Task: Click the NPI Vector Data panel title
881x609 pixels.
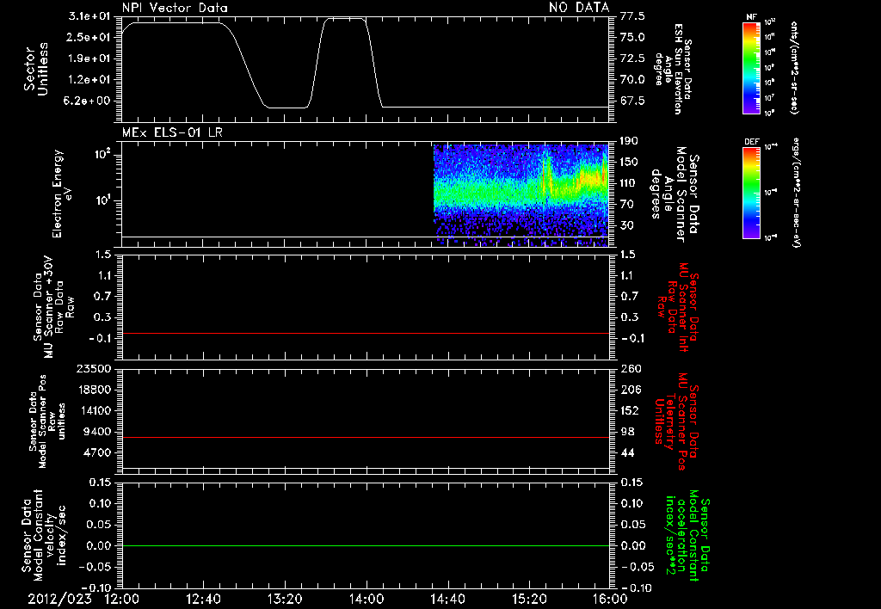Action: (176, 8)
